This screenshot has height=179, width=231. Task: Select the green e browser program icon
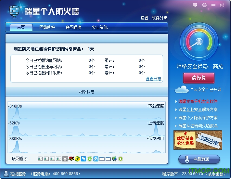90,159
